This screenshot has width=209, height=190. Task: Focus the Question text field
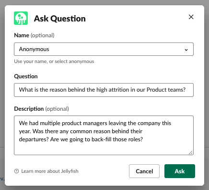point(104,90)
